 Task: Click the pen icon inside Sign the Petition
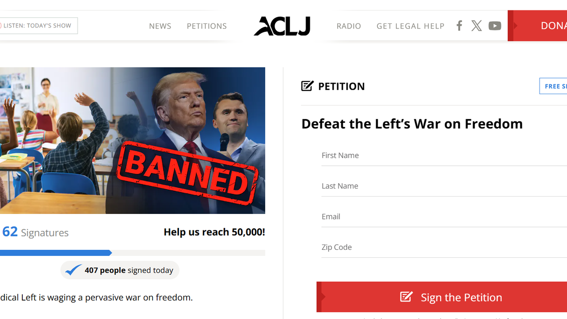click(405, 297)
